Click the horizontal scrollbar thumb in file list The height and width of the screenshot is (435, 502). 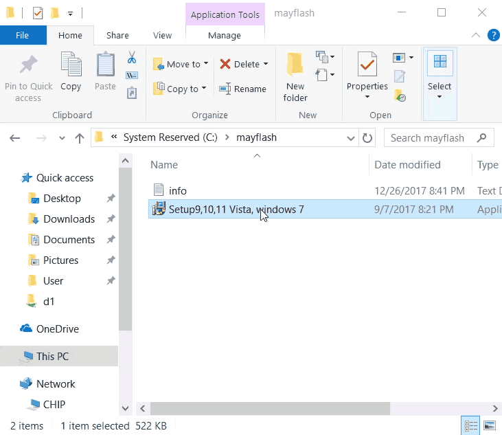click(270, 409)
